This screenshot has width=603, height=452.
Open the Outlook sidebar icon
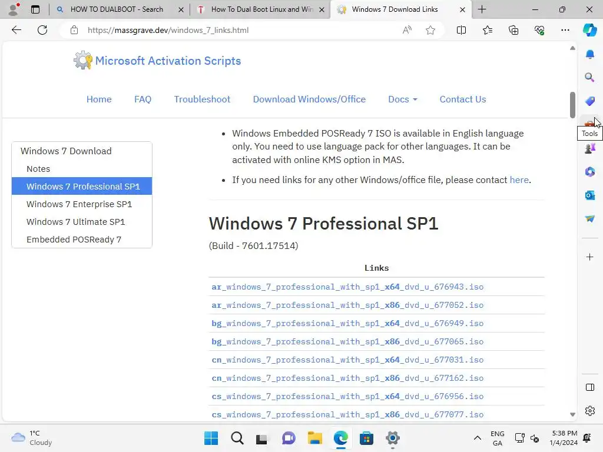[589, 195]
